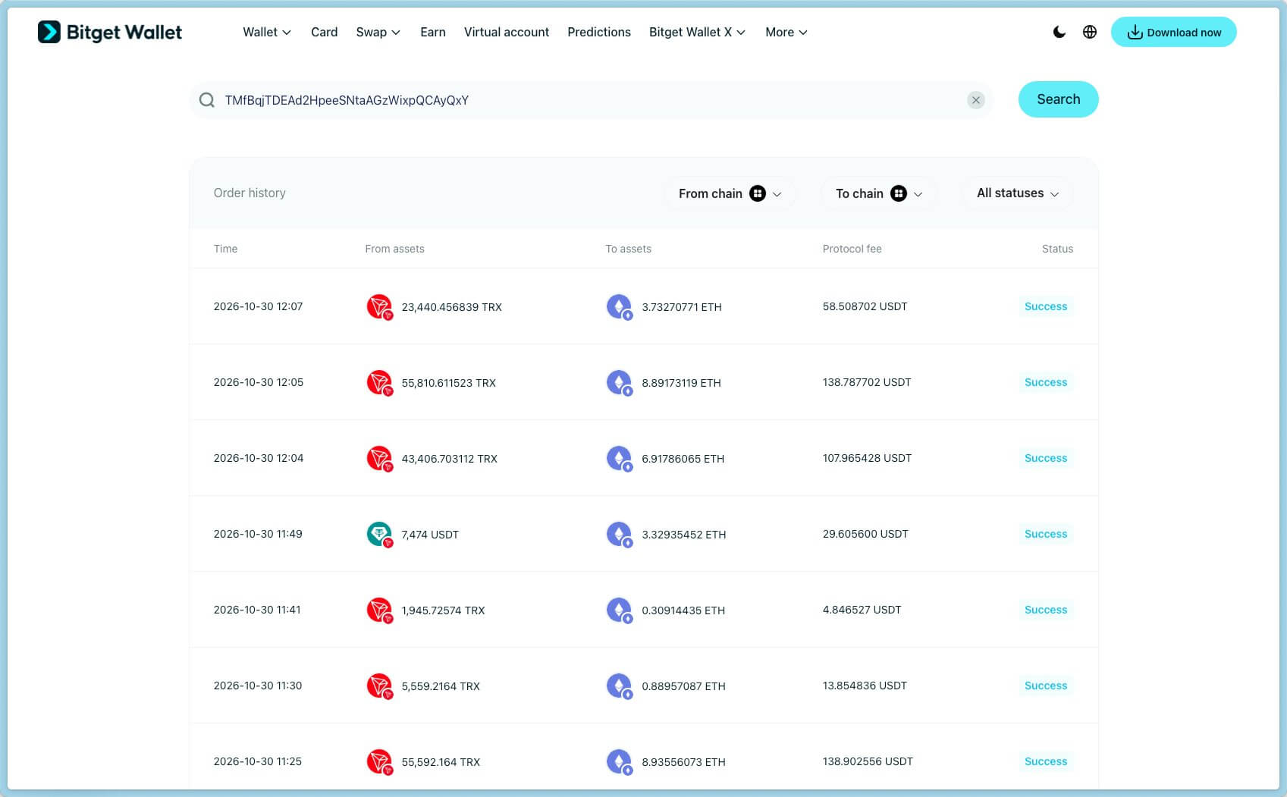The image size is (1287, 797).
Task: Click Success status for 2026-10-30 11:49 order
Action: point(1046,534)
